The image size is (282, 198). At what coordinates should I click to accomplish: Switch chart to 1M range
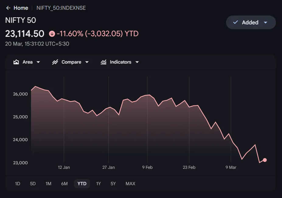[x=48, y=184]
